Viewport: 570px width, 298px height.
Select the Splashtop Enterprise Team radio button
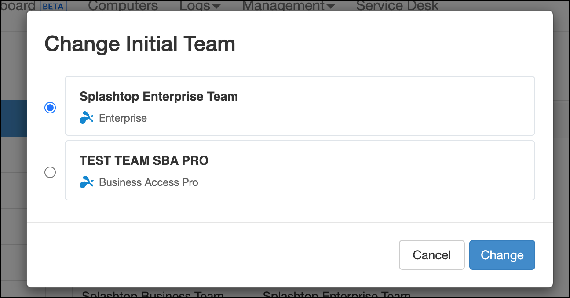pyautogui.click(x=50, y=107)
